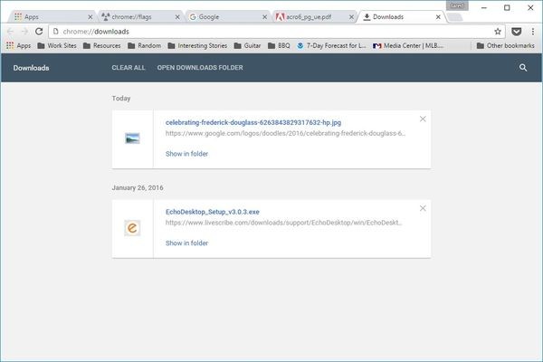The height and width of the screenshot is (362, 543).
Task: Remove the EchoDesktop setup entry from list
Action: [423, 208]
